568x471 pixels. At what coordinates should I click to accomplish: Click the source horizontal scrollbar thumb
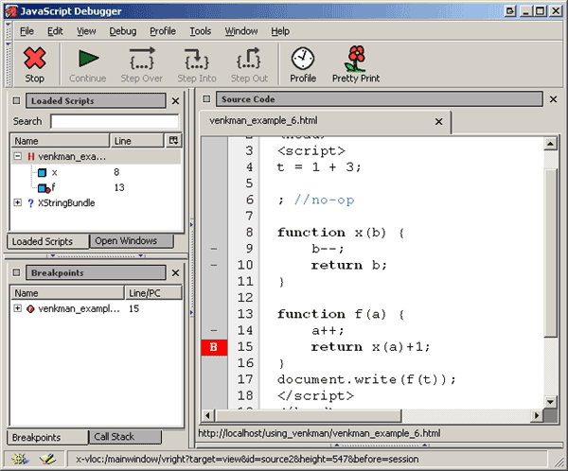[308, 415]
